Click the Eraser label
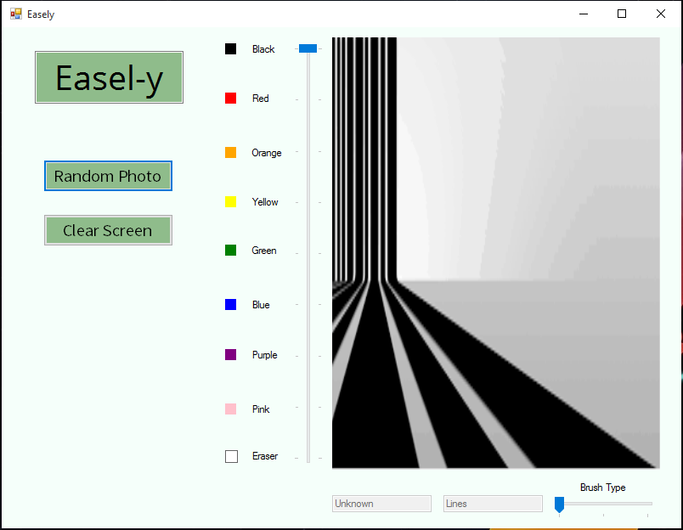Screen dimensions: 683x530 265,456
